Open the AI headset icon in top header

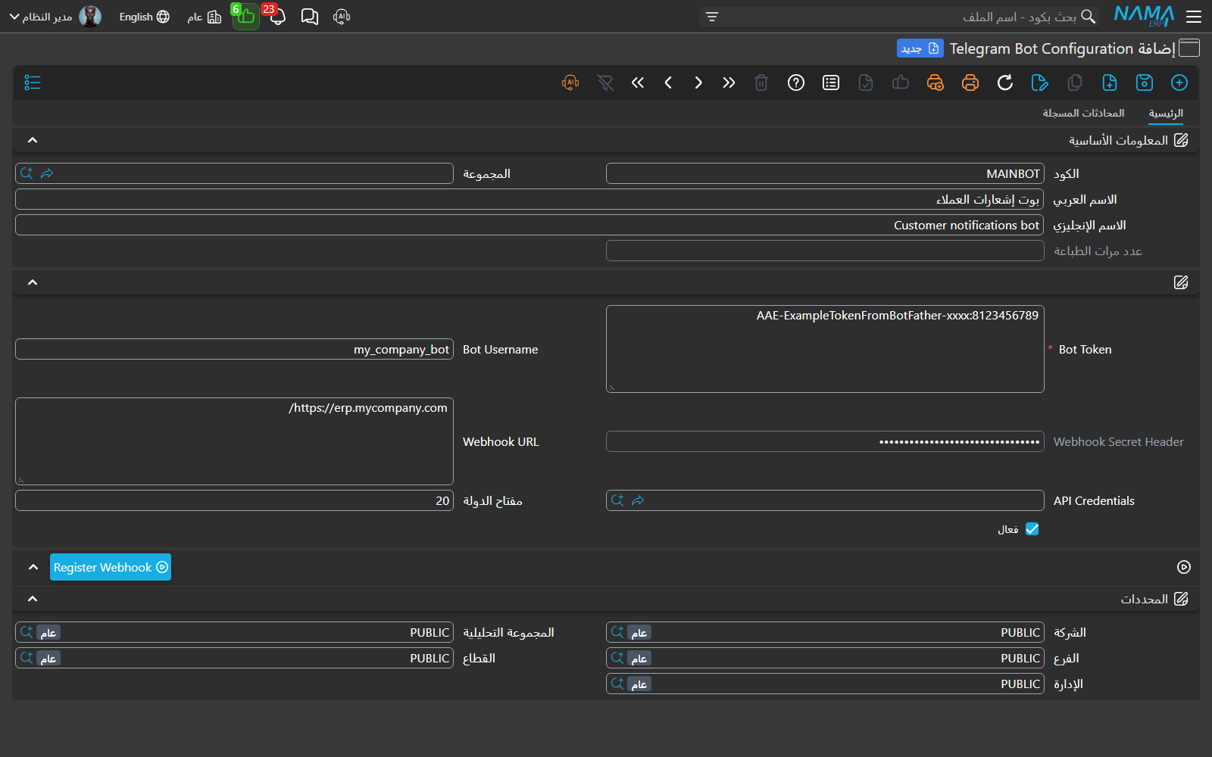click(x=342, y=17)
